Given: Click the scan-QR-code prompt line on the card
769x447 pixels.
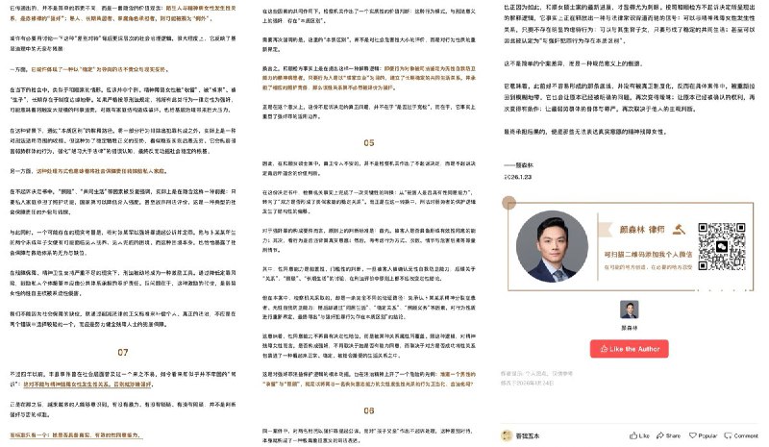Looking at the screenshot, I should (x=648, y=255).
